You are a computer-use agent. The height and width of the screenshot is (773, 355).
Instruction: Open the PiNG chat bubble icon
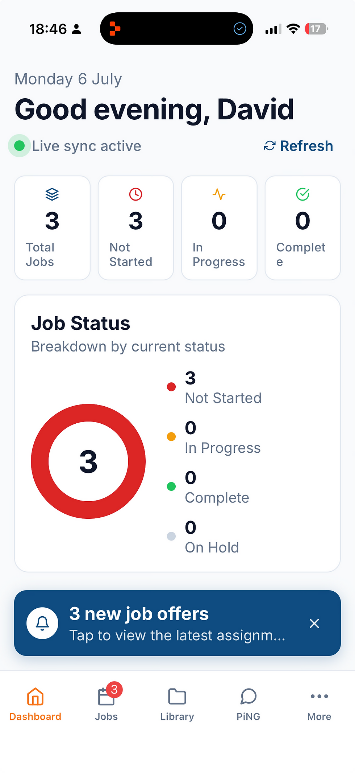point(248,696)
